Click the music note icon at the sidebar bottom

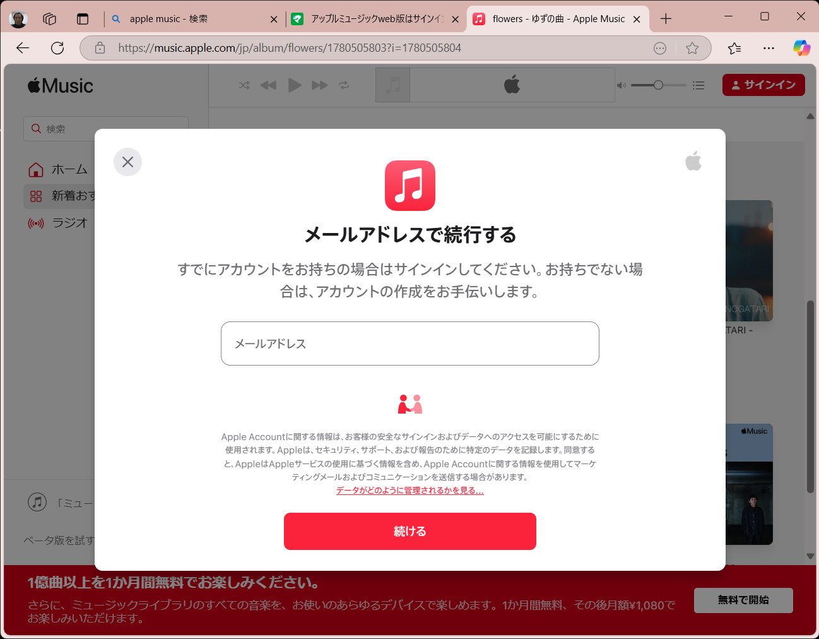[x=37, y=502]
